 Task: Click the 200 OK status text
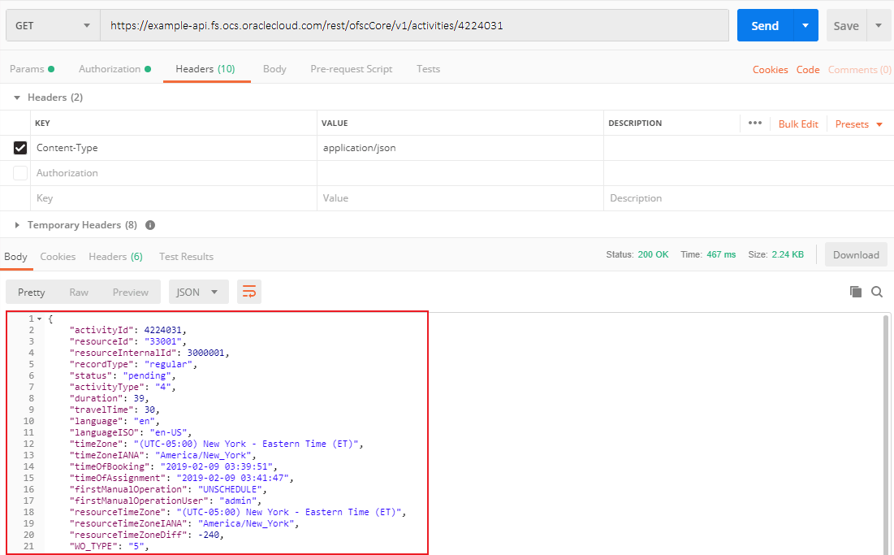(653, 255)
